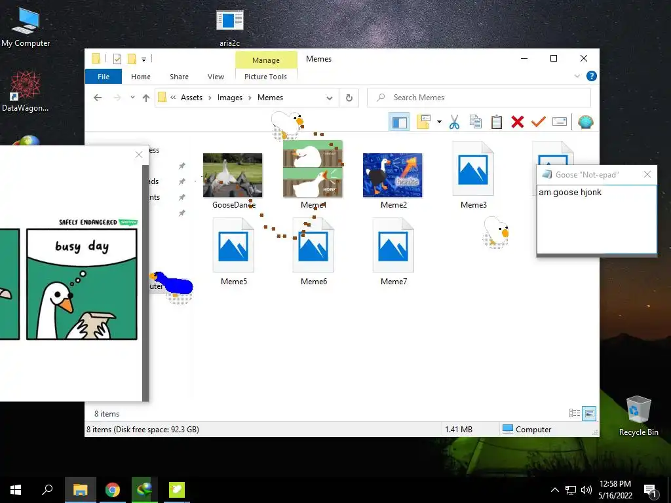Click Images in the address breadcrumb

[230, 98]
